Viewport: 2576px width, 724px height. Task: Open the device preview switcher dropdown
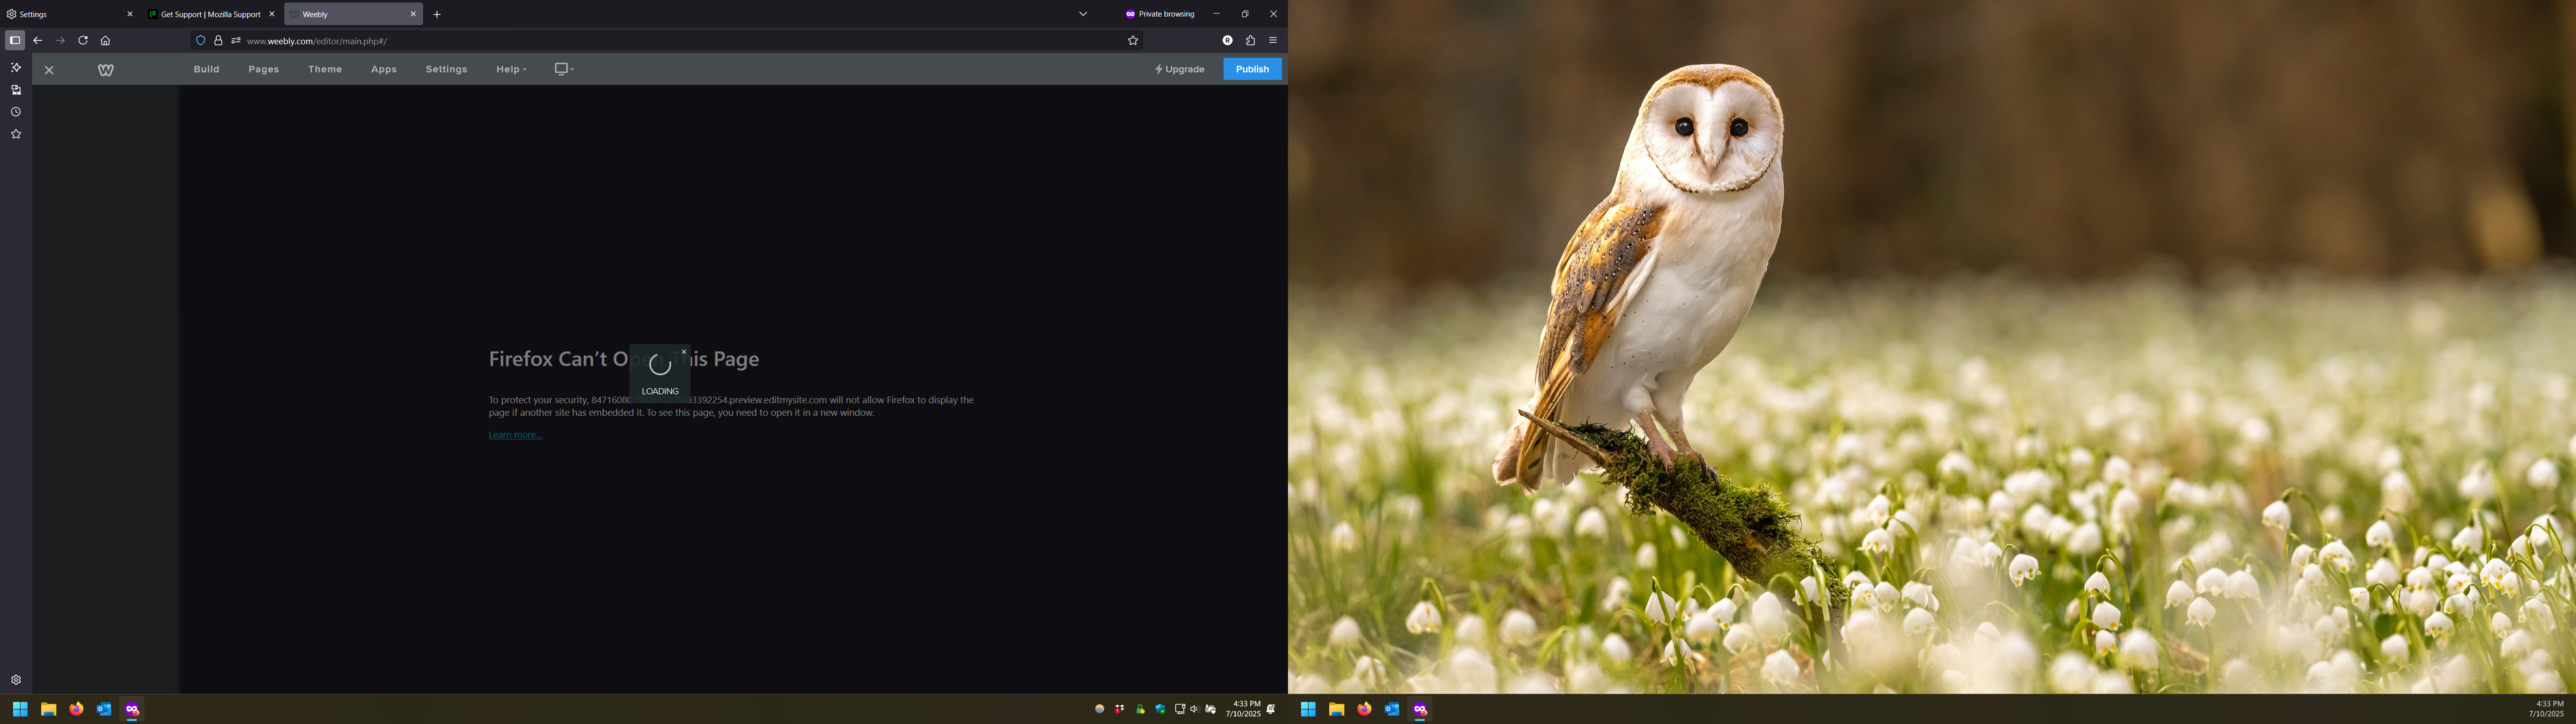pos(564,69)
